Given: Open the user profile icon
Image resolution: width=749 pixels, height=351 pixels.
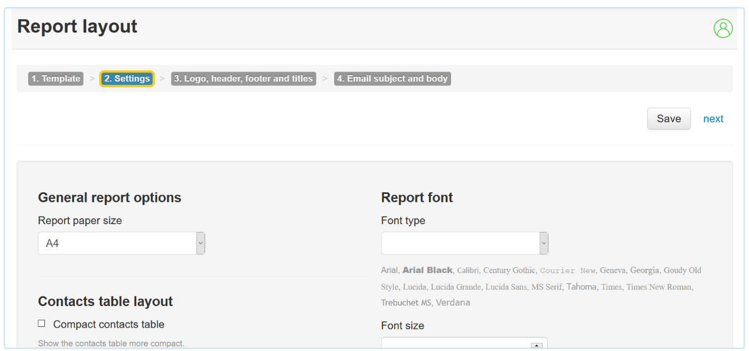Looking at the screenshot, I should coord(723,28).
